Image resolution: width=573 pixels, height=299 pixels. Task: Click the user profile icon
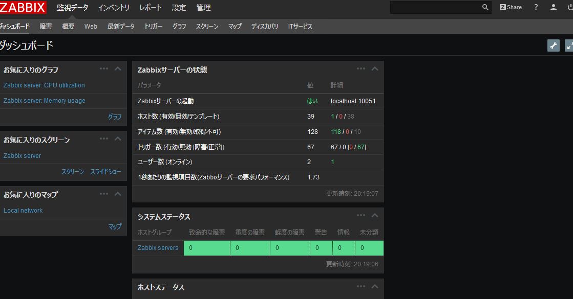point(553,7)
